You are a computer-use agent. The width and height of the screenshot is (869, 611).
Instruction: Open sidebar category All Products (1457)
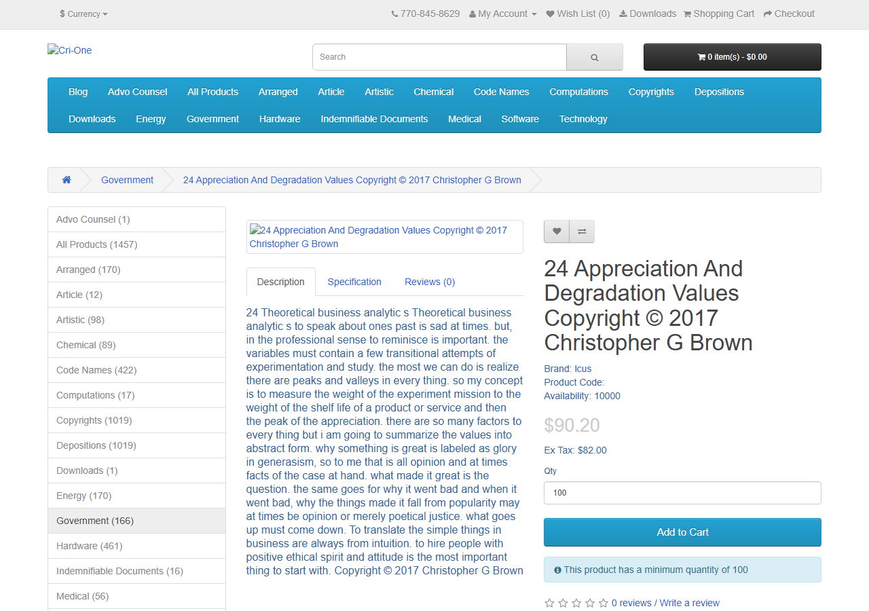136,244
